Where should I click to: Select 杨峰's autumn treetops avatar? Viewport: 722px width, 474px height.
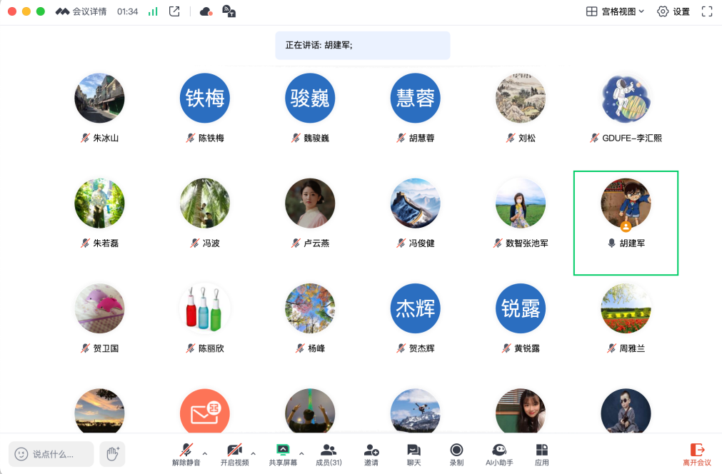click(310, 308)
